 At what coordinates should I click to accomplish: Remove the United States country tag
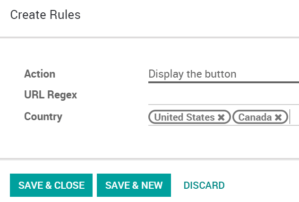(221, 117)
